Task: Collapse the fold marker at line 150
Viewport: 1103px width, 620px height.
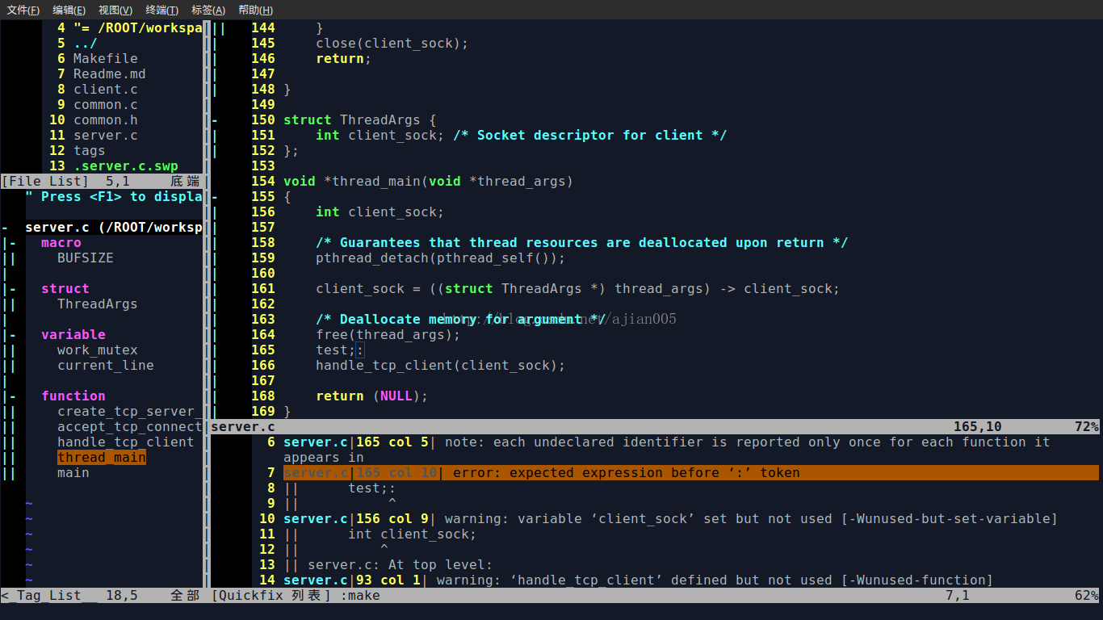Action: [x=215, y=120]
